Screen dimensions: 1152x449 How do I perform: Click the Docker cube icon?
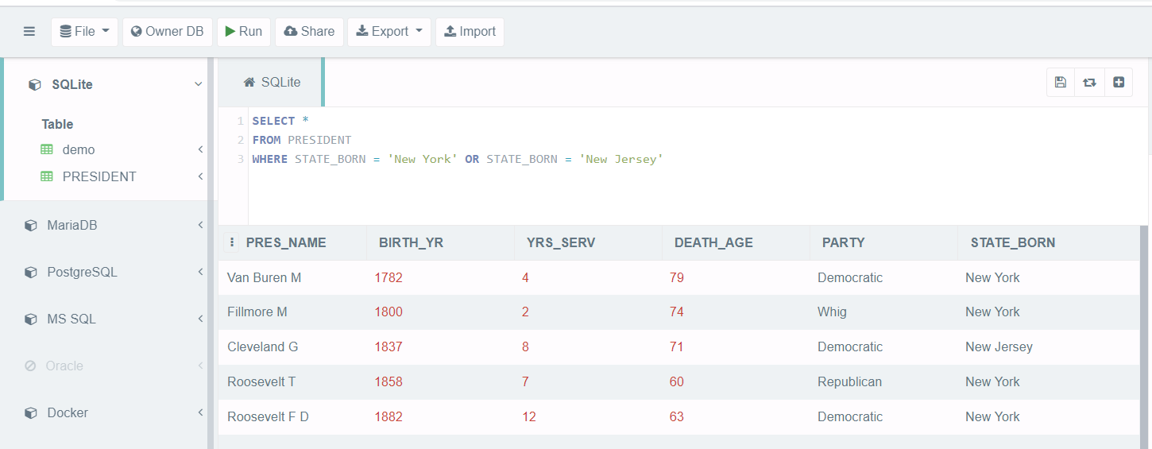coord(31,413)
